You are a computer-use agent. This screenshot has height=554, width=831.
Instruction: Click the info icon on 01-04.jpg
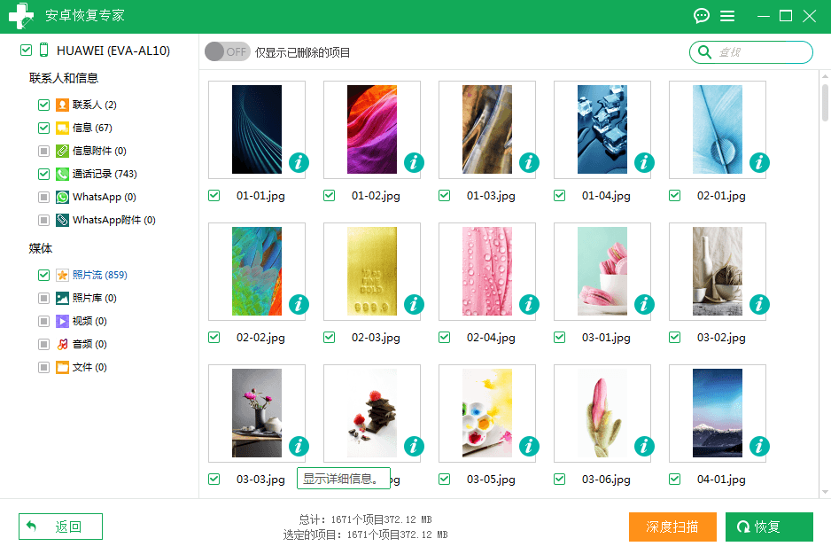(x=644, y=163)
